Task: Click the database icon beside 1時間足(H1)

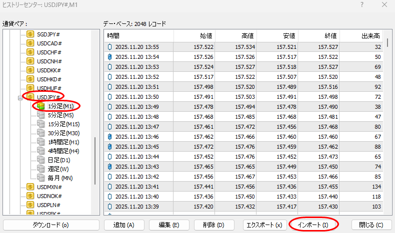Action: [41, 142]
